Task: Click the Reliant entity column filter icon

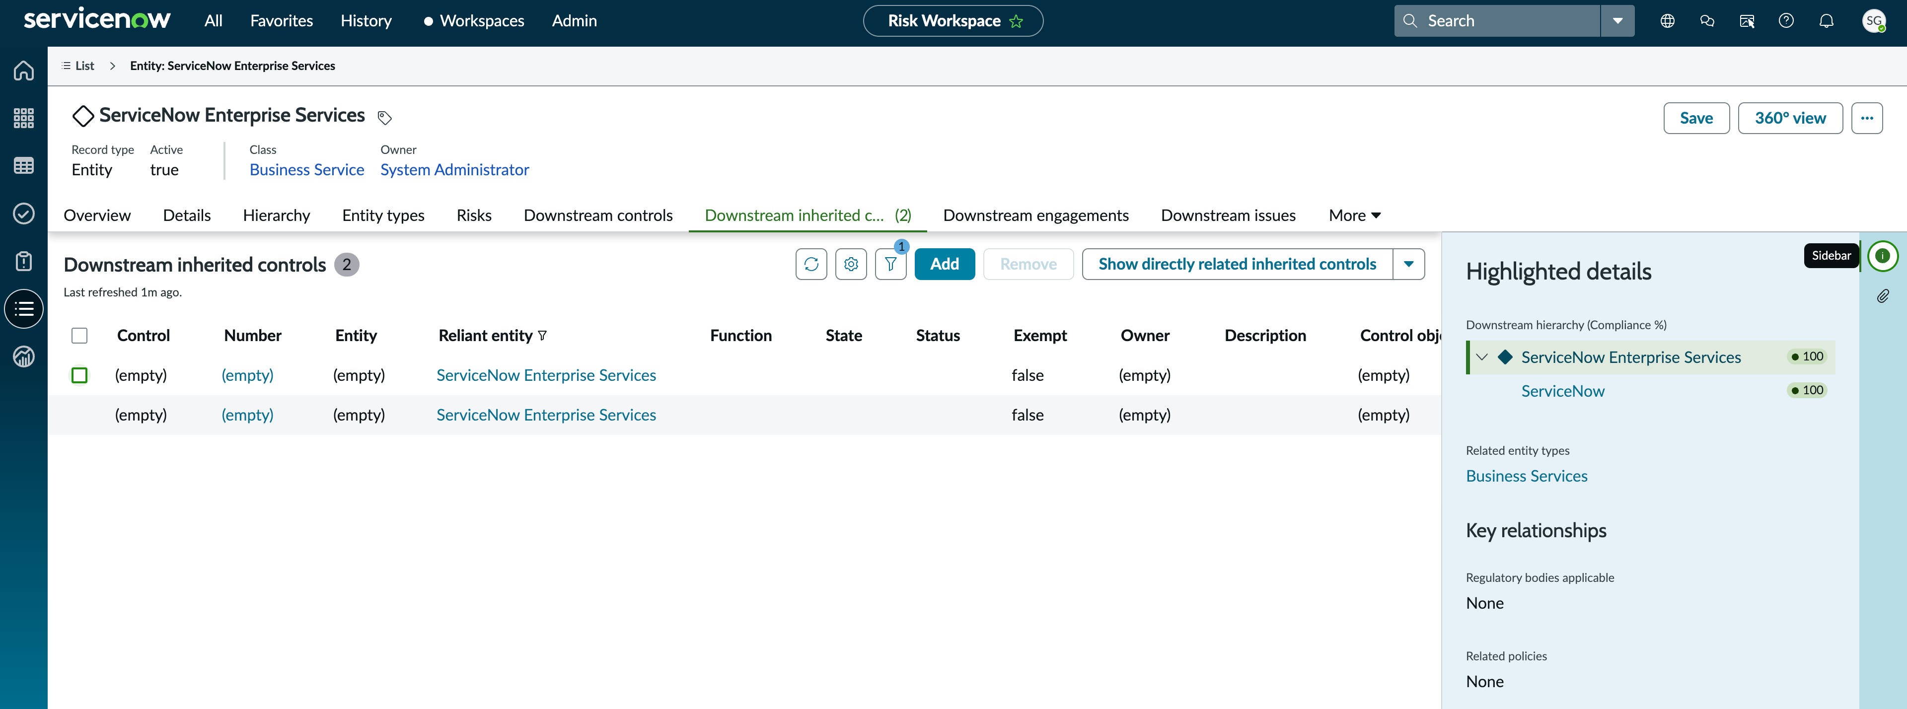Action: (x=543, y=336)
